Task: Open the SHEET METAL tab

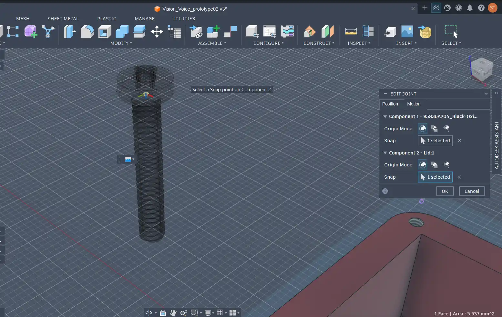Action: pyautogui.click(x=63, y=19)
